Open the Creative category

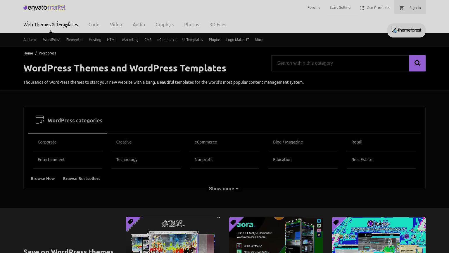click(x=124, y=142)
